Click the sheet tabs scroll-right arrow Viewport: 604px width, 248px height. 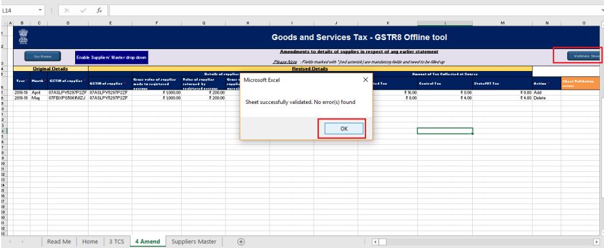23,242
